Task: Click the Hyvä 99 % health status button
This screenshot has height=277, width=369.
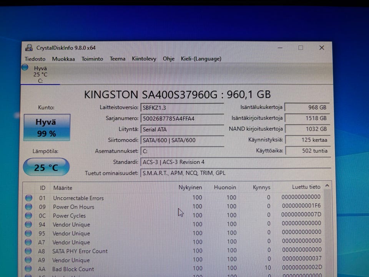Action: tap(47, 127)
